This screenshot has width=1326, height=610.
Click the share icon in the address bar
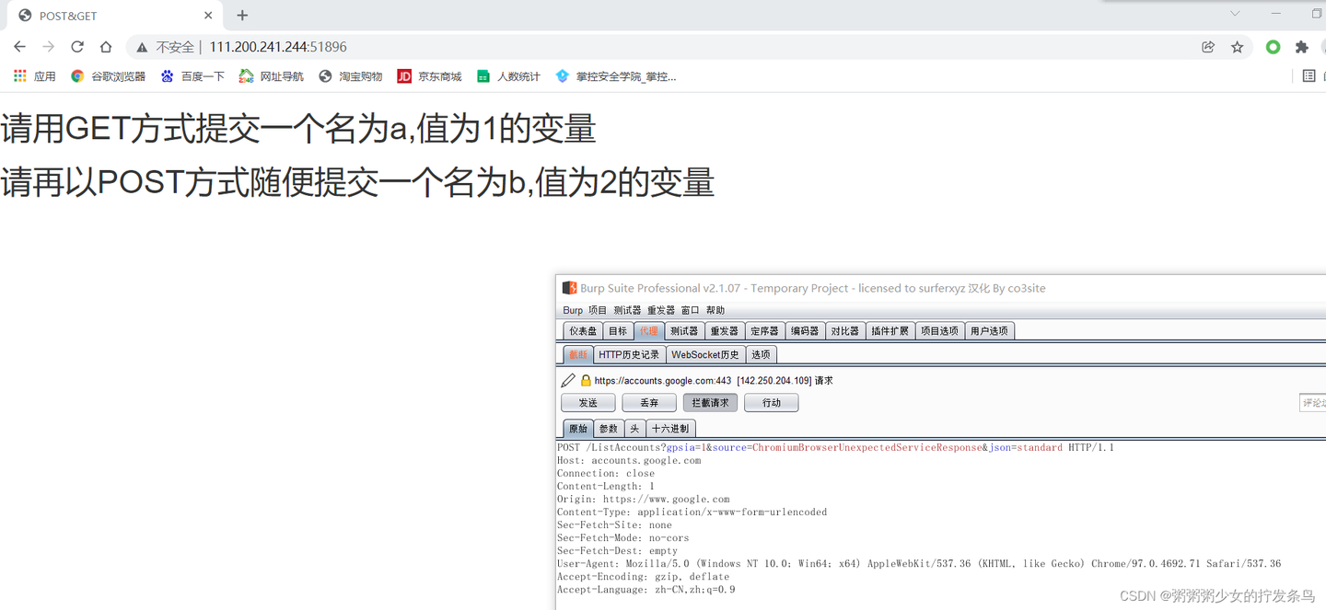[x=1208, y=46]
